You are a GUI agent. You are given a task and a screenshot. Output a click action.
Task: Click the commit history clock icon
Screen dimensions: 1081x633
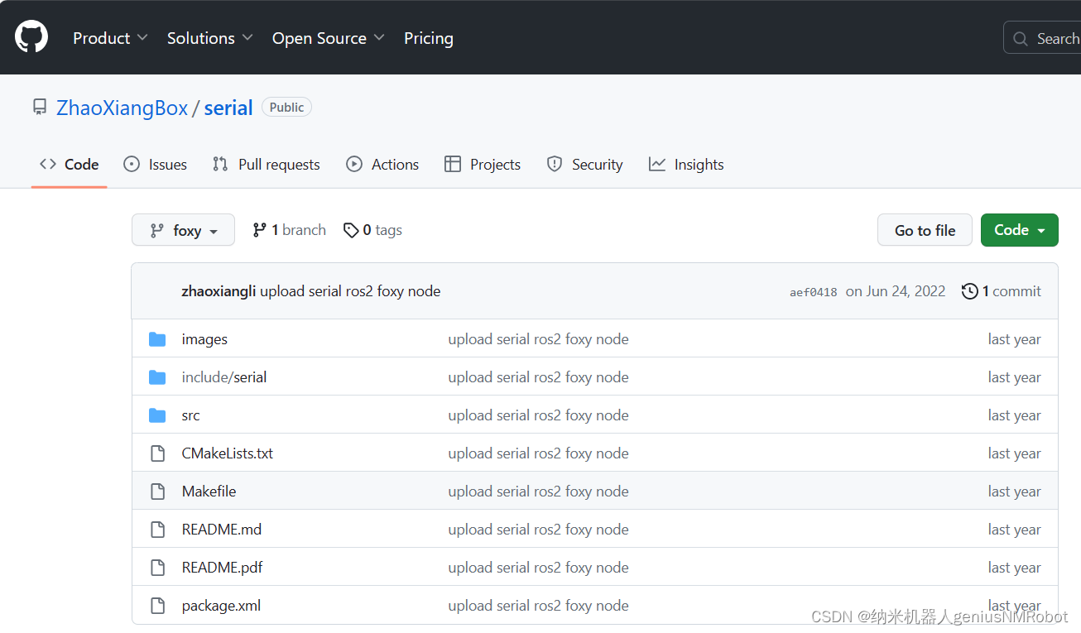(x=969, y=291)
